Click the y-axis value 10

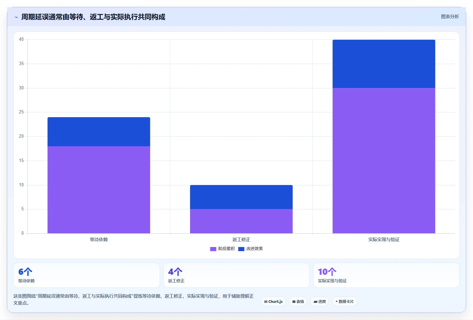(21, 185)
